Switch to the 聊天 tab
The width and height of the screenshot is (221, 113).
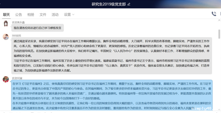(x=6, y=14)
